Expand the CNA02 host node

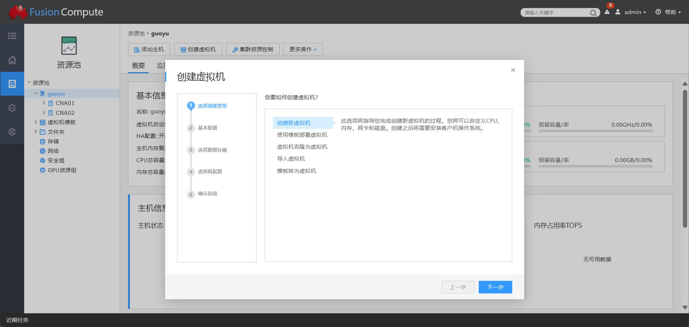click(44, 112)
